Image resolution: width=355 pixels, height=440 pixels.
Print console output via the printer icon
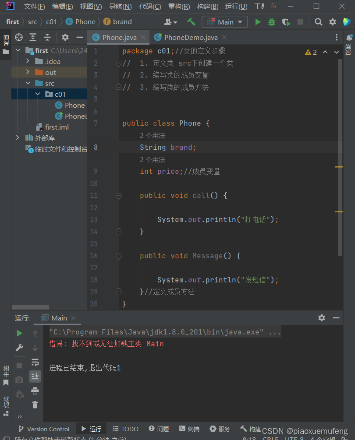click(x=35, y=391)
